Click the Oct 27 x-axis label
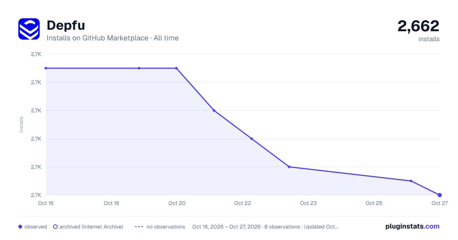The image size is (458, 240). [439, 203]
